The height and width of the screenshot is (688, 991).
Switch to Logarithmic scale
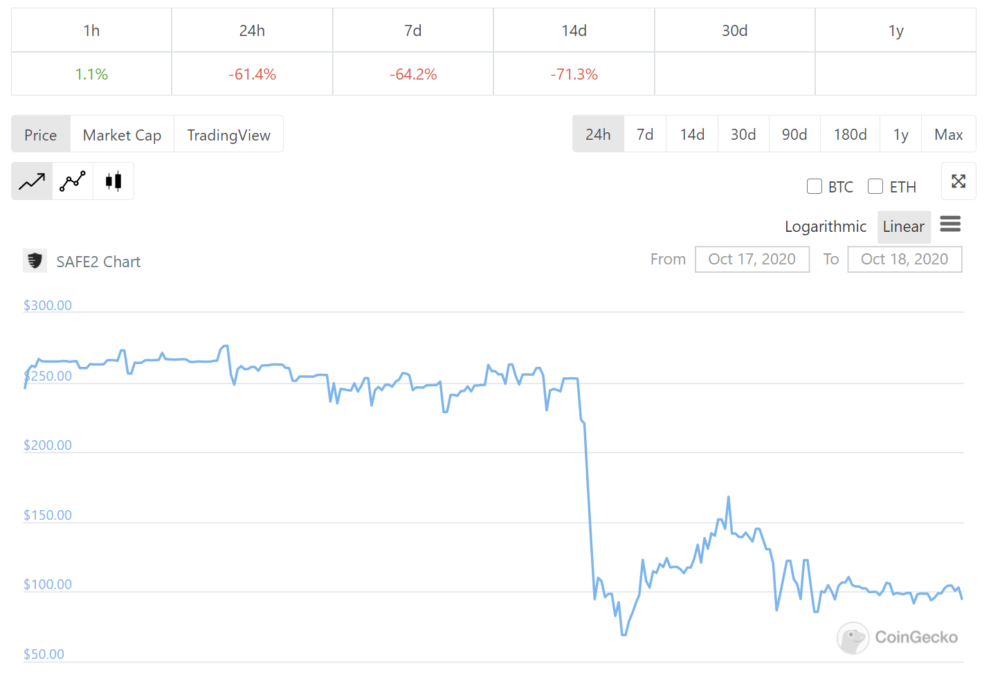point(826,226)
